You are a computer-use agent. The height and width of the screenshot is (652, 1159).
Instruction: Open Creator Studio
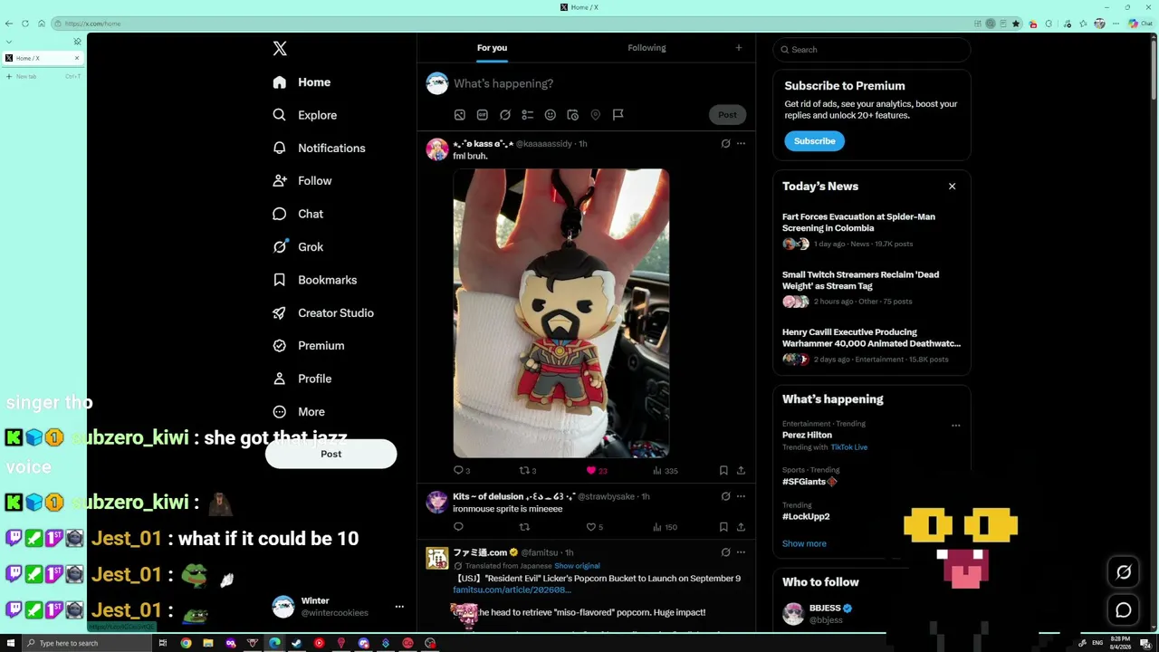click(x=323, y=312)
